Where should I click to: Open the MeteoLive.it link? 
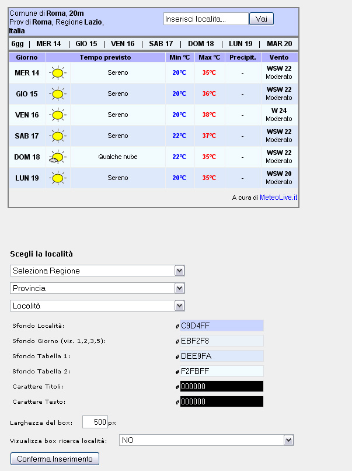pyautogui.click(x=278, y=198)
